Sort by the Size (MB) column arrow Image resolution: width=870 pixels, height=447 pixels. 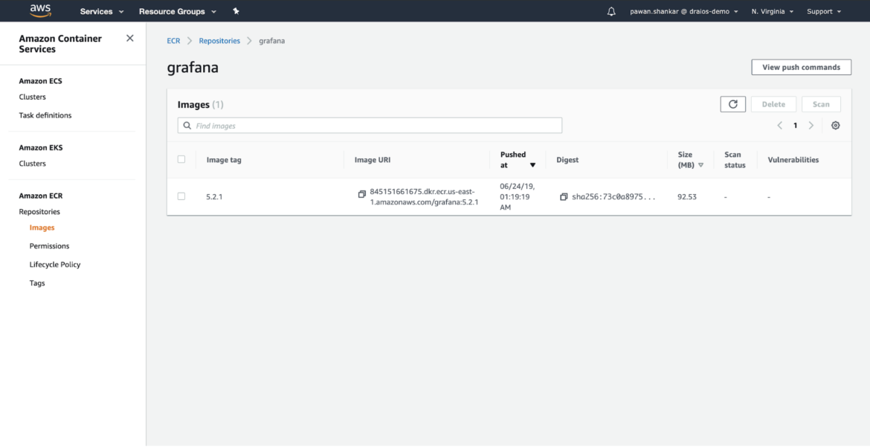(700, 165)
